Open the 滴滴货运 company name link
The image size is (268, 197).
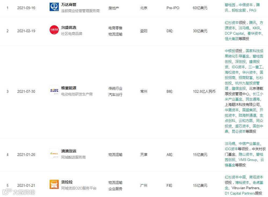[x=69, y=151]
